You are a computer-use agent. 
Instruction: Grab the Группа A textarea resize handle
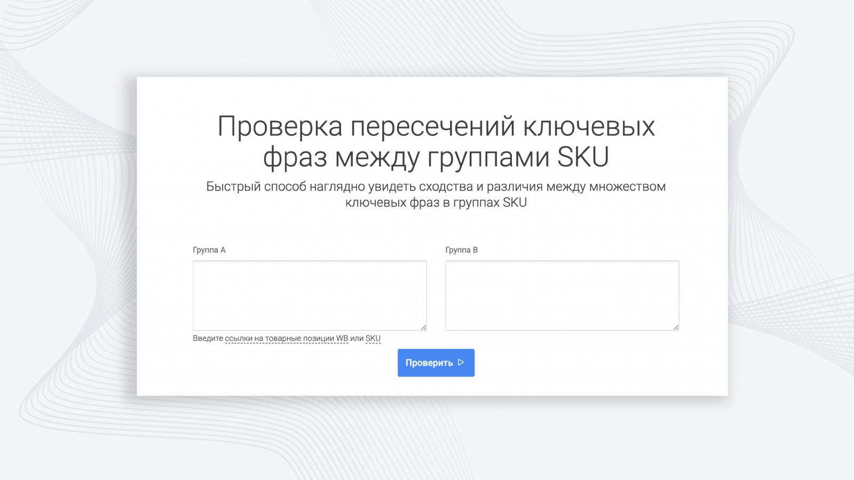pos(423,327)
